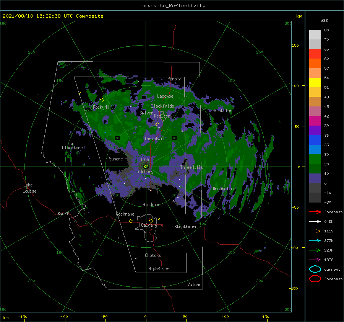Viewport: 344px width, 322px height.
Task: Click the HighRiver label
Action: coord(159,269)
